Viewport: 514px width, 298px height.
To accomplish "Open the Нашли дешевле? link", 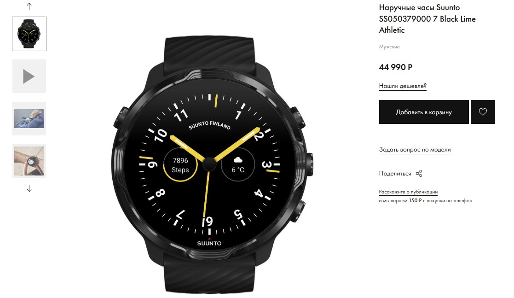I will [403, 86].
